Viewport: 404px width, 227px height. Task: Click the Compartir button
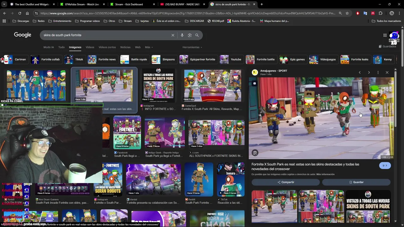(286, 182)
